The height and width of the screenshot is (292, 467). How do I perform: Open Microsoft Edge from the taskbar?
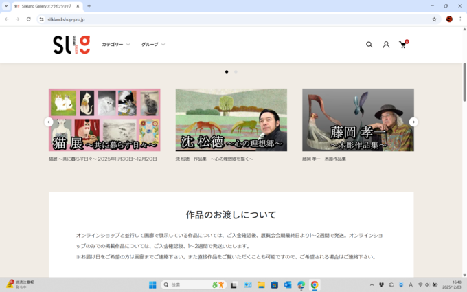(x=301, y=285)
